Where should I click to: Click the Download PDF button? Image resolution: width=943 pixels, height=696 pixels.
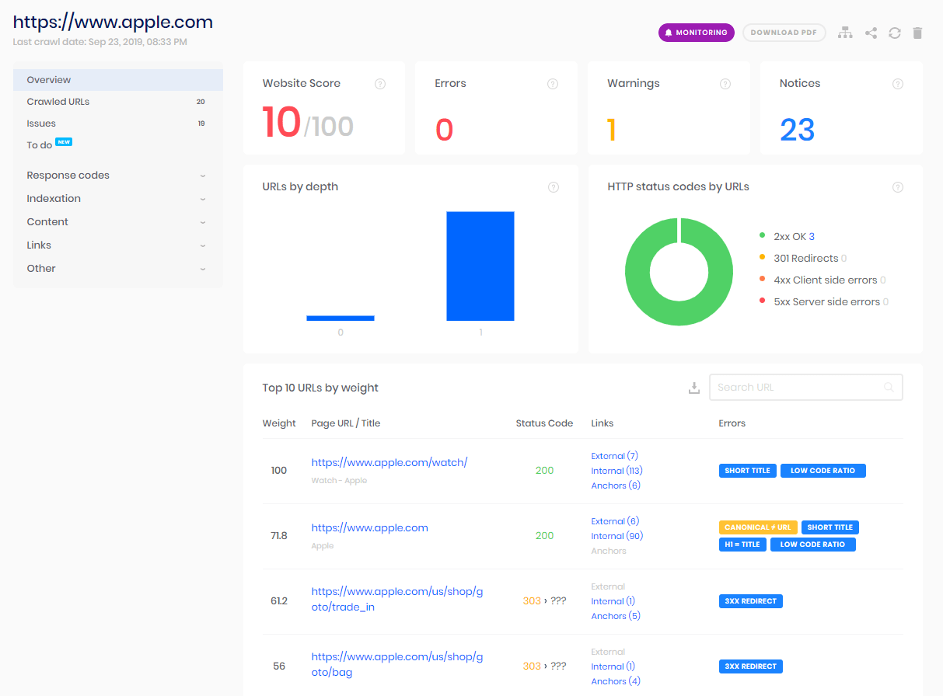click(784, 33)
